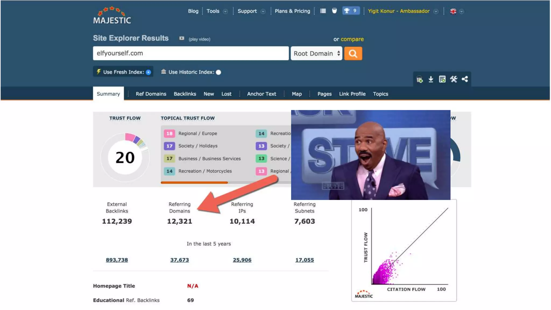Viewport: 551px width, 310px height.
Task: Click the download arrow icon
Action: click(x=431, y=79)
